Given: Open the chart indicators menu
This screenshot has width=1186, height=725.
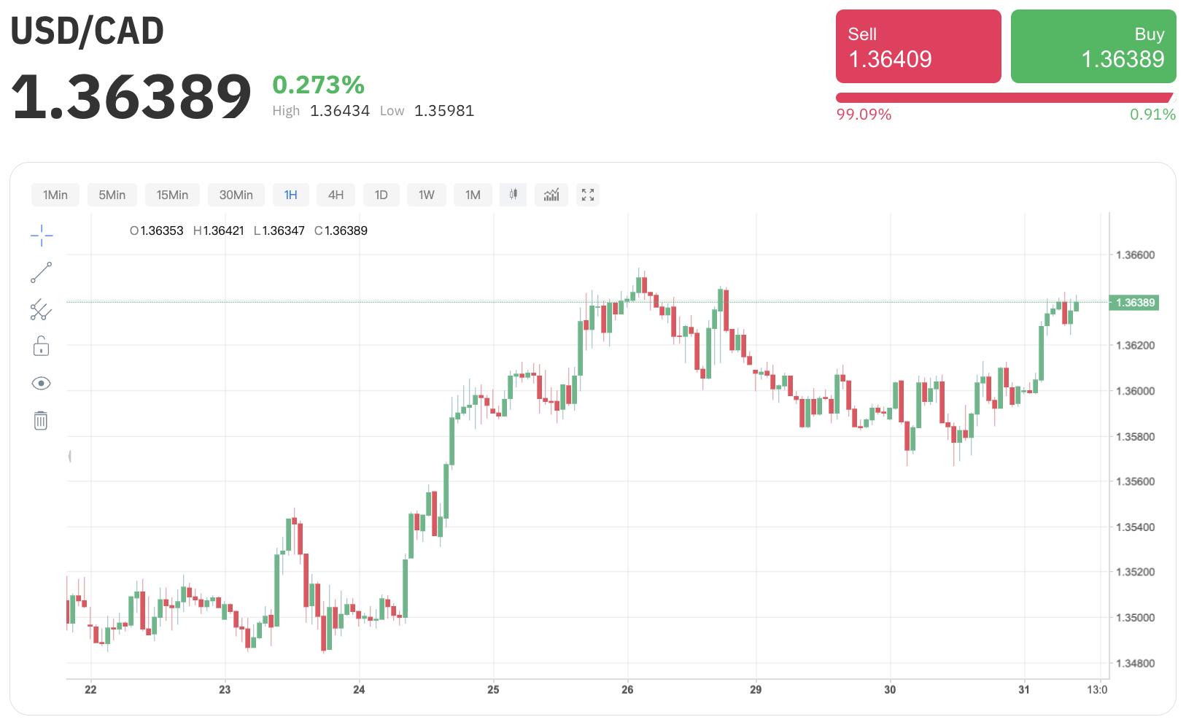Looking at the screenshot, I should pyautogui.click(x=551, y=195).
